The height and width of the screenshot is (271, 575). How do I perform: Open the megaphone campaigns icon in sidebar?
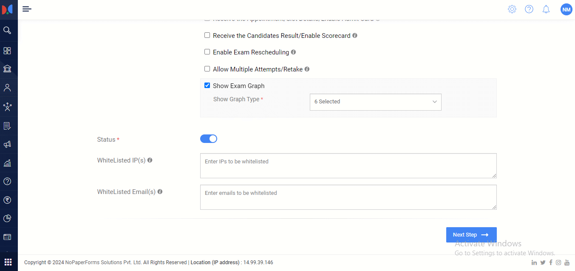(x=7, y=145)
